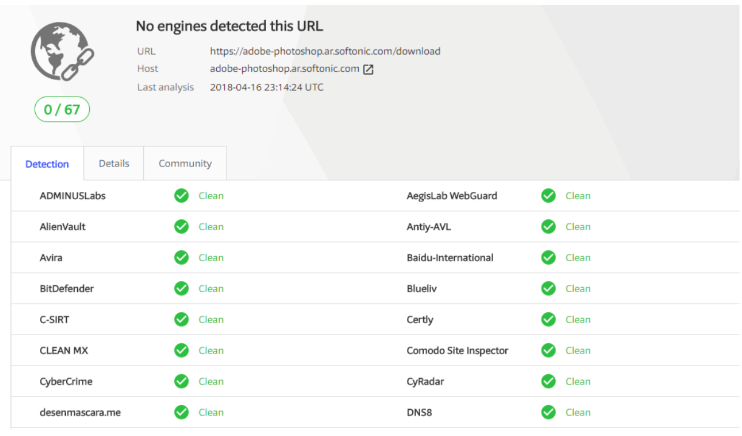The width and height of the screenshot is (742, 436).
Task: Click green check icon for Blueliv
Action: point(548,288)
